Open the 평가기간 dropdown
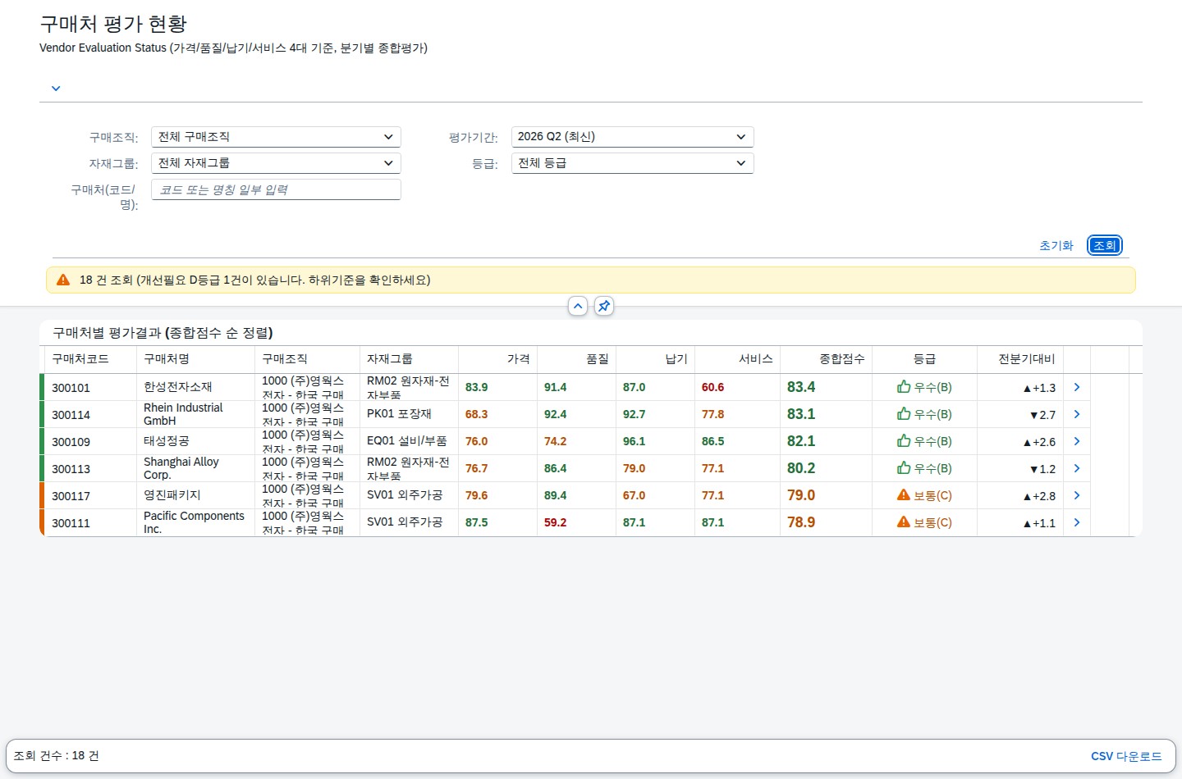This screenshot has width=1182, height=779. (x=632, y=137)
